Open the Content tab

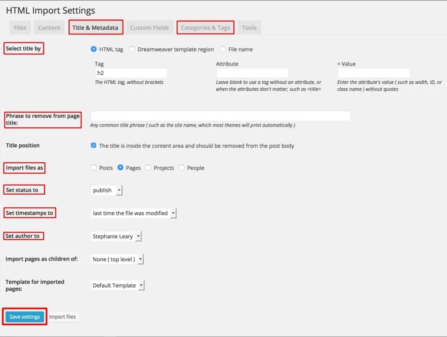tap(49, 28)
